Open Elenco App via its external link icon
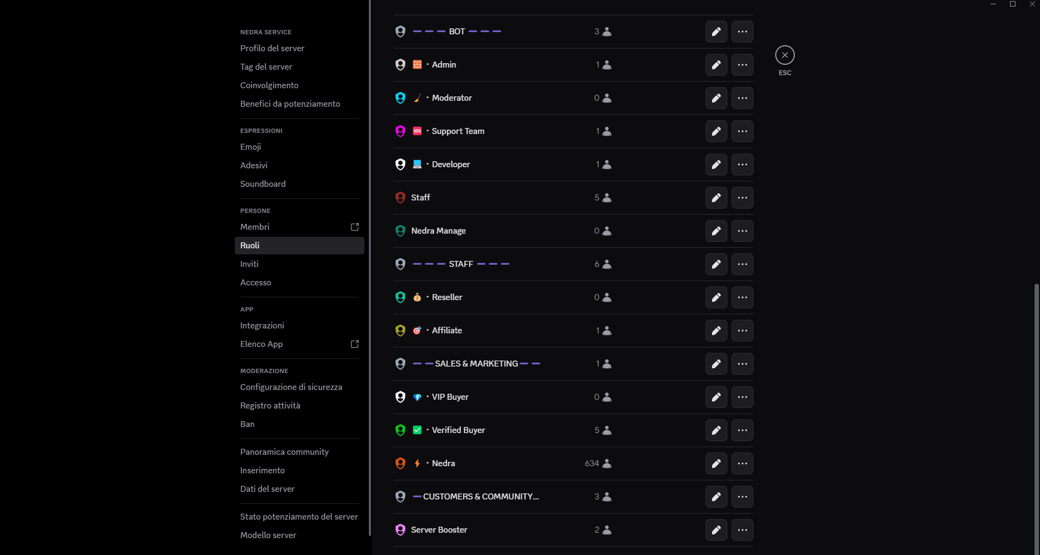The image size is (1040, 555). tap(355, 344)
